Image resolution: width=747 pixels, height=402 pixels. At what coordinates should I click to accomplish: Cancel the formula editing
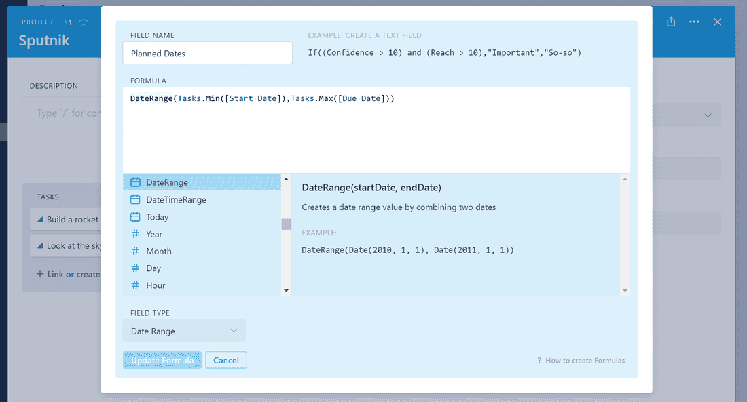(226, 360)
